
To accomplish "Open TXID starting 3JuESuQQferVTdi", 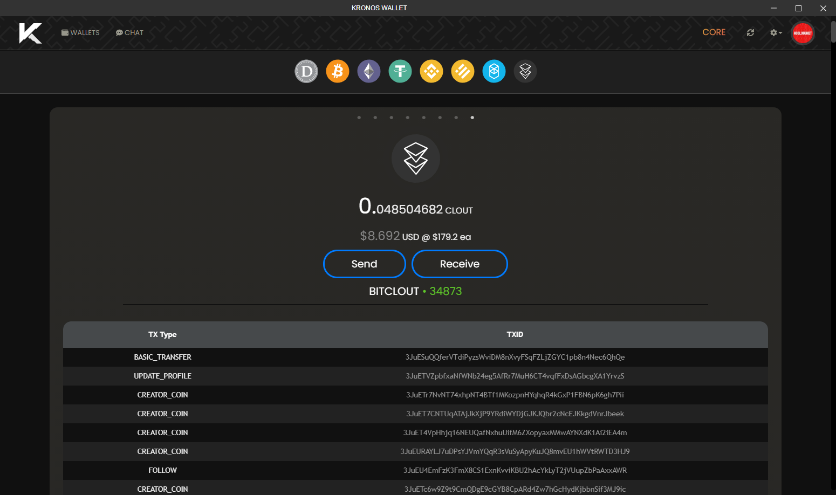I will point(515,357).
